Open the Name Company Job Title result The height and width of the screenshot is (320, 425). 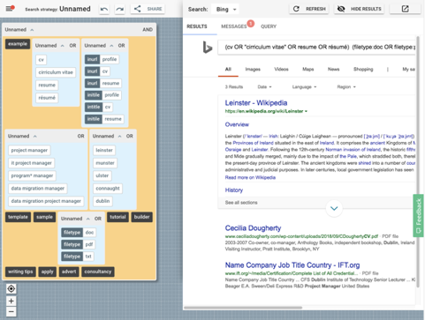pos(292,265)
